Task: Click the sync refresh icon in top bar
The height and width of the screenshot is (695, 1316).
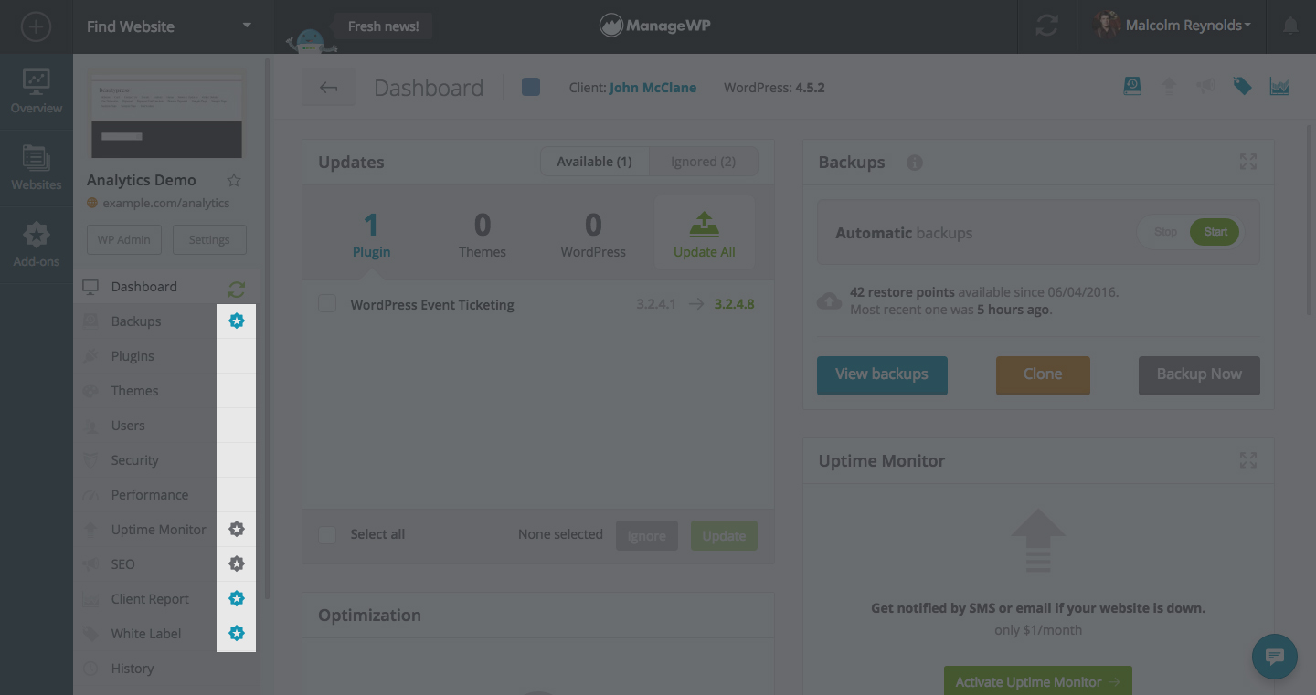Action: click(x=1046, y=26)
